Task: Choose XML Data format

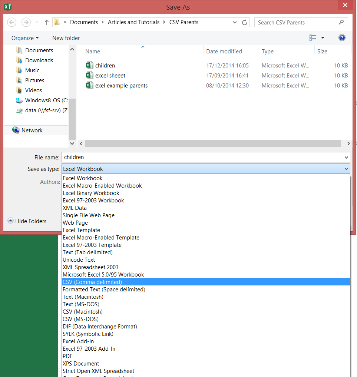Action: coord(206,208)
